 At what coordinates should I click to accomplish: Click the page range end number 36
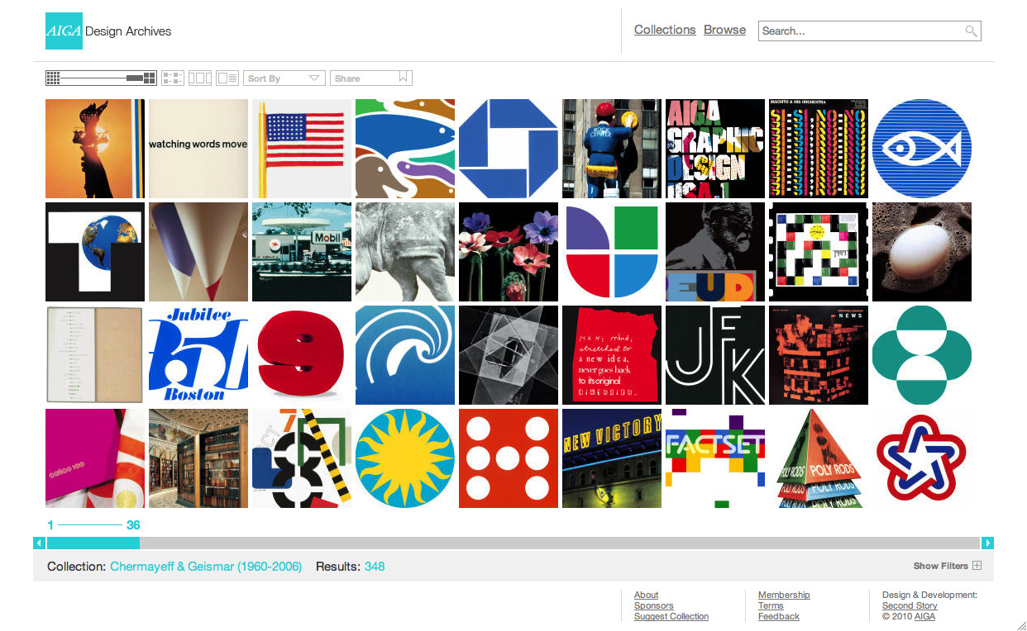click(x=133, y=525)
